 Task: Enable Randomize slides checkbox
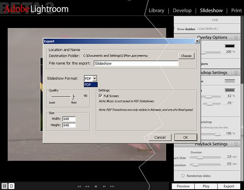(183, 176)
